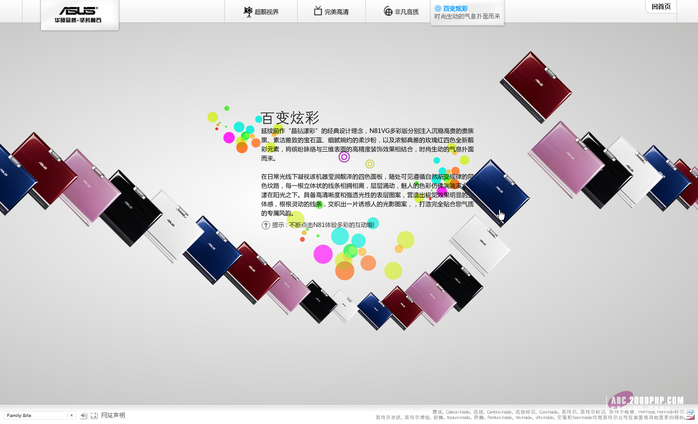Click the question mark hint icon
Viewport: 698px width, 424px height.
266,225
